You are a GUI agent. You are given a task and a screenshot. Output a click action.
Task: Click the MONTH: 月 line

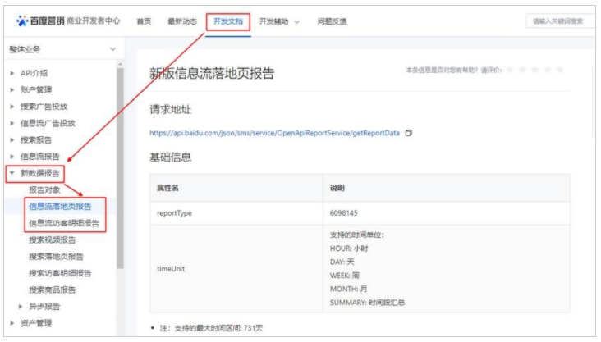348,289
